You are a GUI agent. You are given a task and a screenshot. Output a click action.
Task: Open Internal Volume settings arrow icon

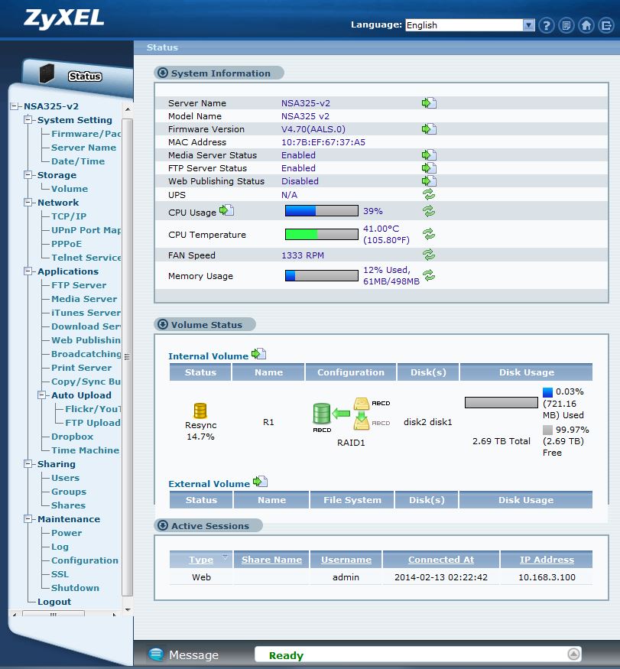pyautogui.click(x=258, y=354)
